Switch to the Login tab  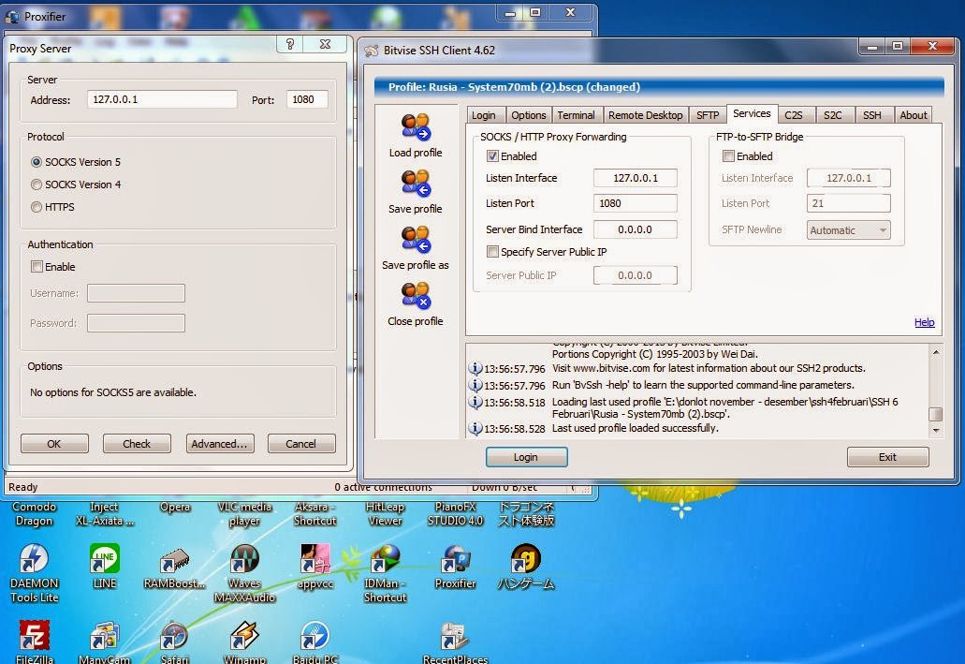point(484,115)
